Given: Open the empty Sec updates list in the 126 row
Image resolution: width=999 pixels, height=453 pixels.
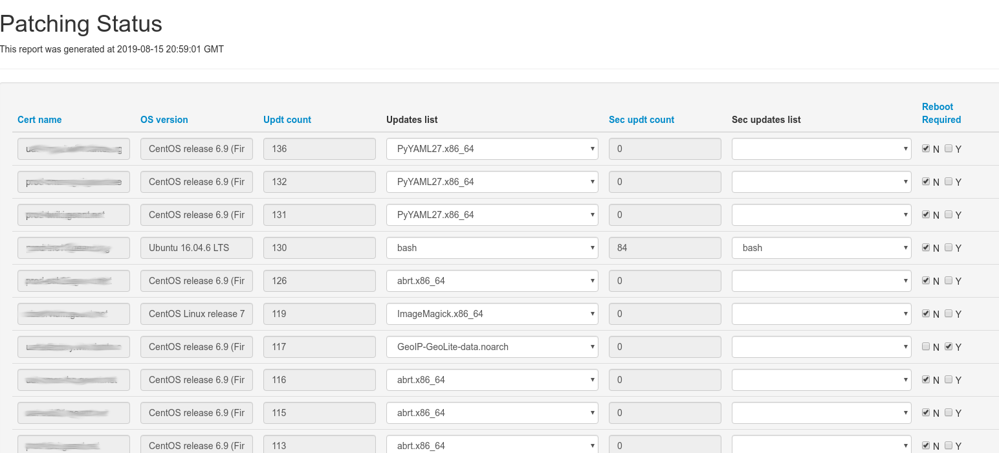Looking at the screenshot, I should pyautogui.click(x=822, y=281).
